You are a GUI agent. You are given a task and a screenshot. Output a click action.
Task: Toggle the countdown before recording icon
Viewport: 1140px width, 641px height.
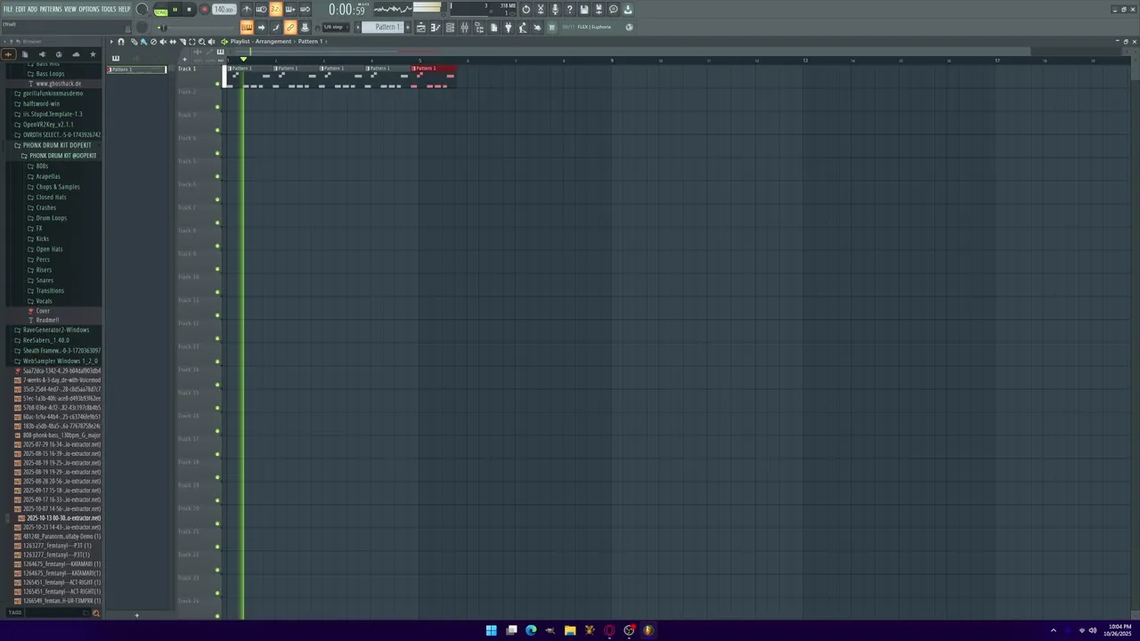[x=275, y=9]
